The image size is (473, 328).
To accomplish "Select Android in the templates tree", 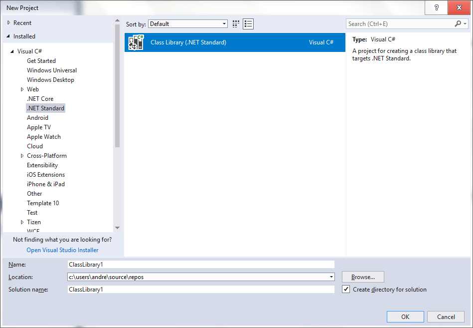I will (x=37, y=117).
